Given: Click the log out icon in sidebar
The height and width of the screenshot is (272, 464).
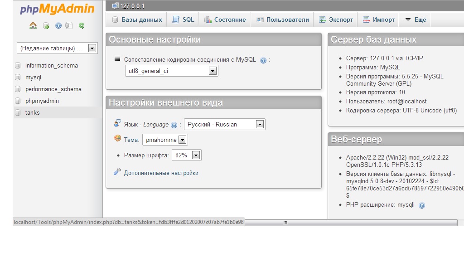Looking at the screenshot, I should (46, 26).
